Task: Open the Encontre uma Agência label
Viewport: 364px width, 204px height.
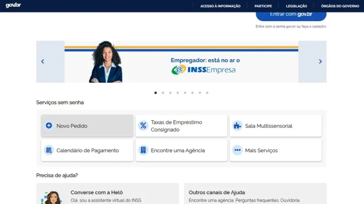Action: [178, 151]
